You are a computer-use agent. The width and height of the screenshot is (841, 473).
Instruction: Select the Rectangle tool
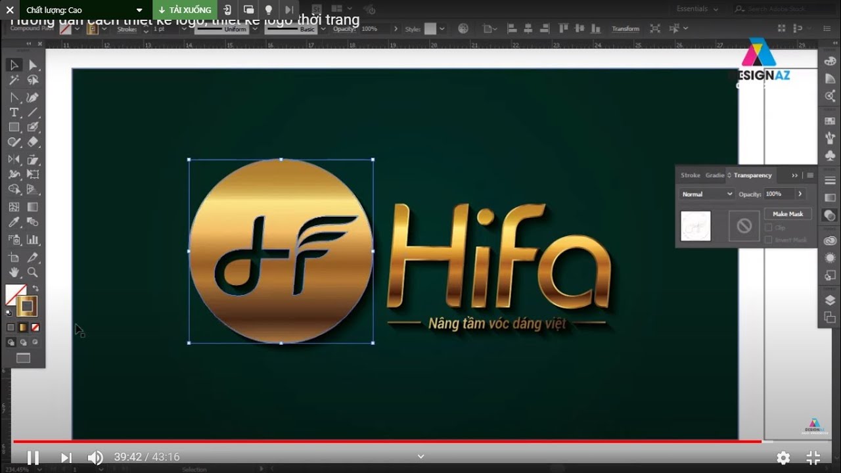pyautogui.click(x=14, y=127)
